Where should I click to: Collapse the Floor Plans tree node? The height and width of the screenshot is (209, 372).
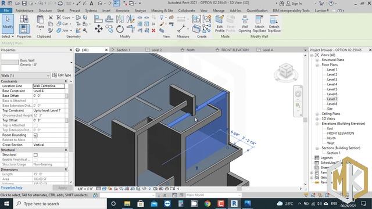point(317,65)
